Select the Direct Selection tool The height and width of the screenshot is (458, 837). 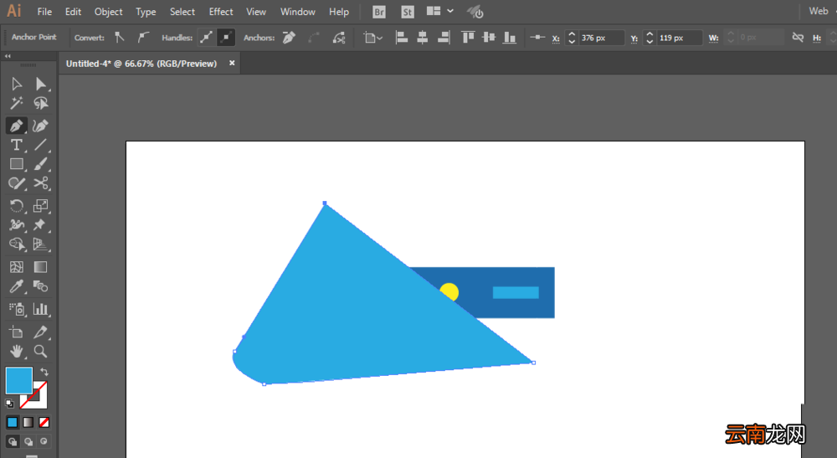coord(40,84)
